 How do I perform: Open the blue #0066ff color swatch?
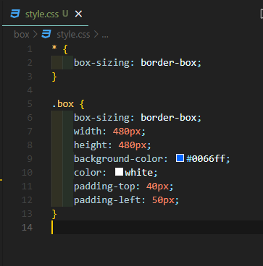coord(180,158)
